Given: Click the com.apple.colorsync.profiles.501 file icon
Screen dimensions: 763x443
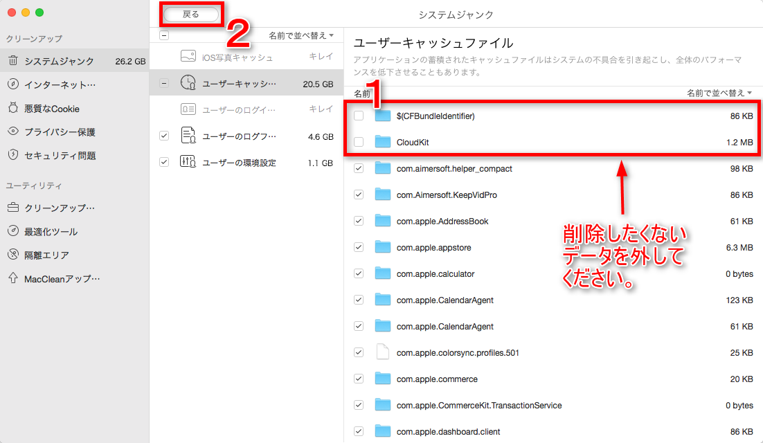Looking at the screenshot, I should pyautogui.click(x=383, y=352).
